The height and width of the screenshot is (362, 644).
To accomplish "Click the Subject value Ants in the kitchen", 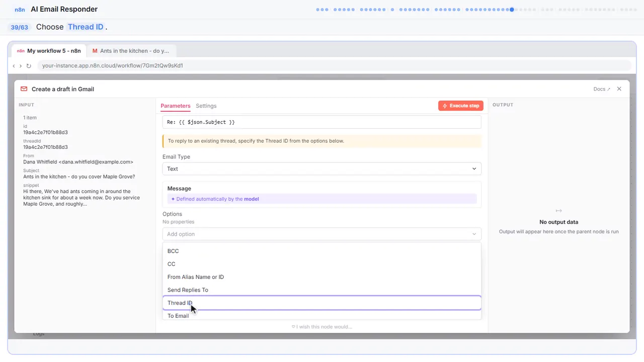I will pos(79,176).
